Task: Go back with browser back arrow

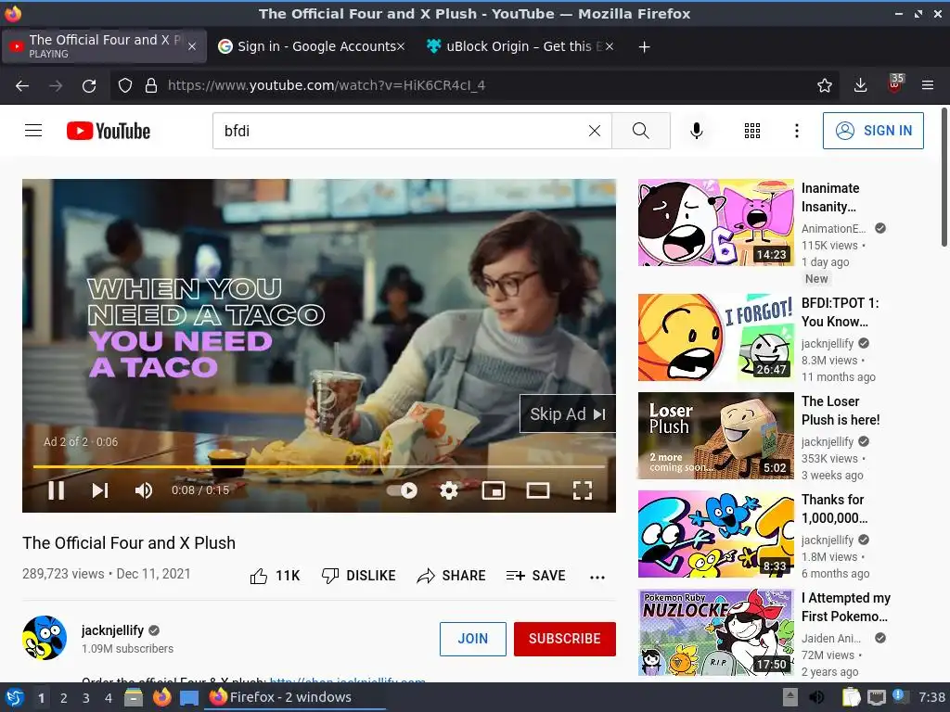Action: pos(22,85)
